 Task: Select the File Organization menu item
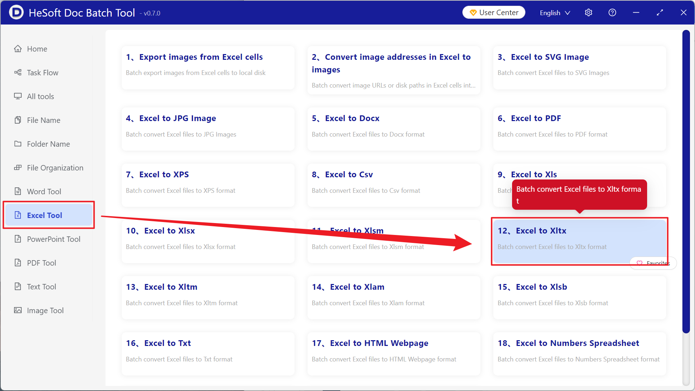click(49, 168)
